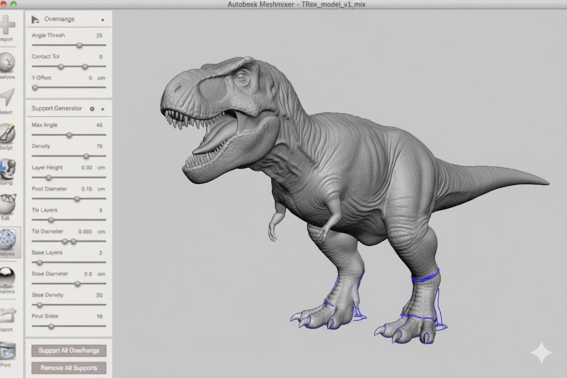The height and width of the screenshot is (378, 567).
Task: Open the Edit tool sphere icon
Action: click(8, 204)
